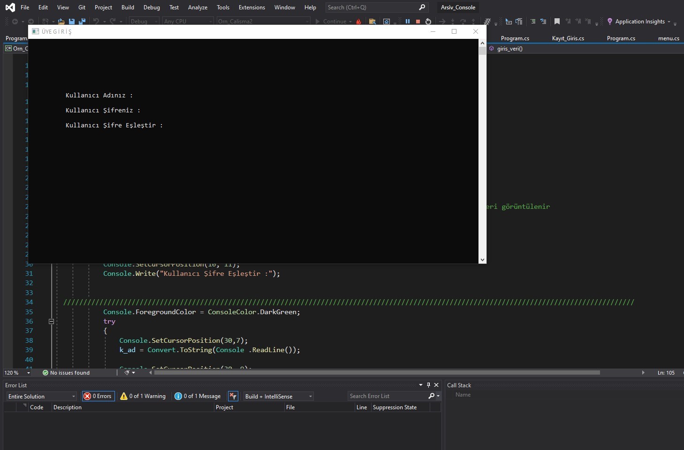Restart debugging with circular arrow icon
684x450 pixels.
428,22
